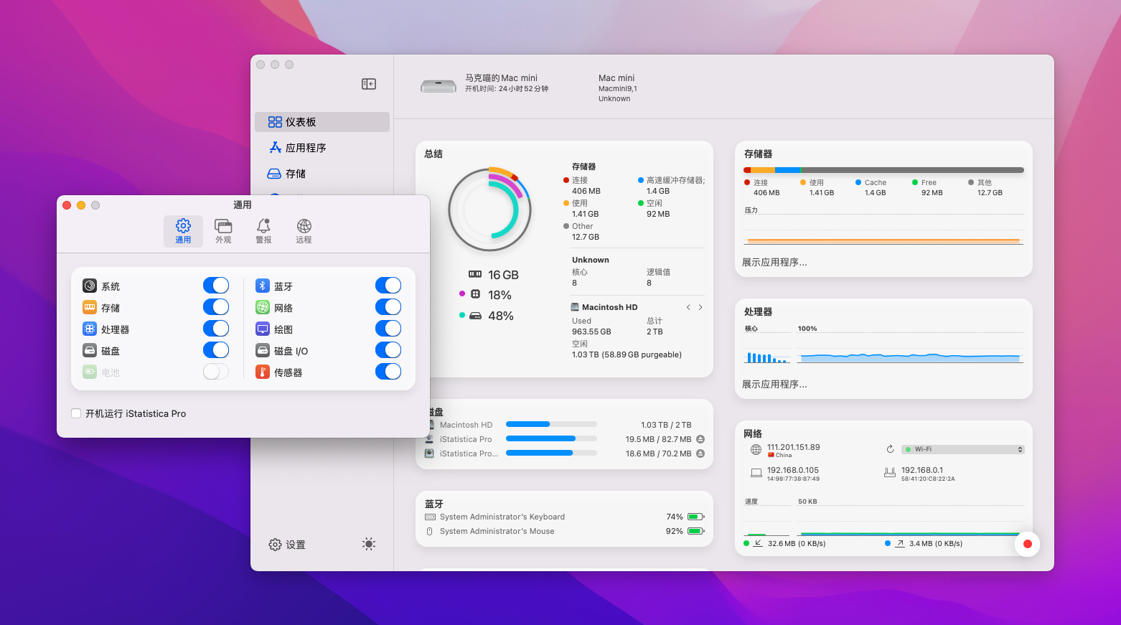Go to next disk with right chevron
The image size is (1121, 625).
700,307
